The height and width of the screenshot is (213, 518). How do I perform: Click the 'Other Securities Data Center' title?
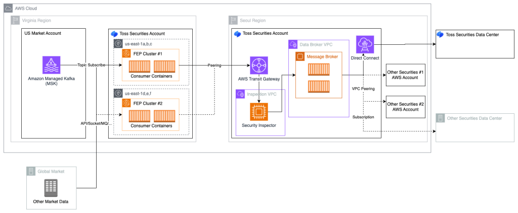click(x=474, y=118)
